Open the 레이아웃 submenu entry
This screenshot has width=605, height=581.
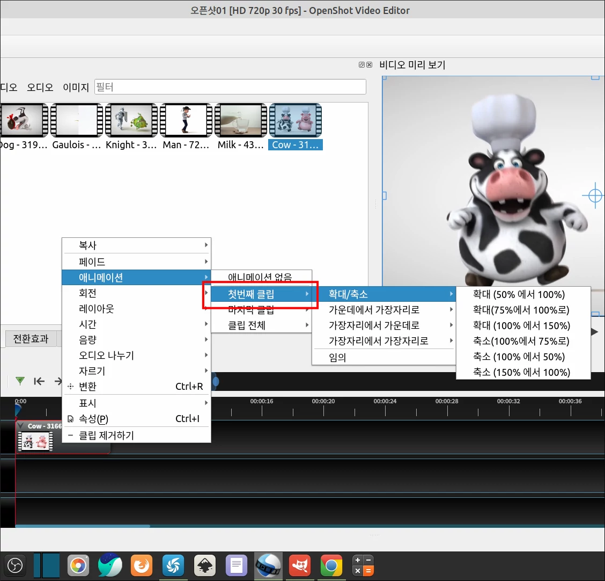point(136,309)
